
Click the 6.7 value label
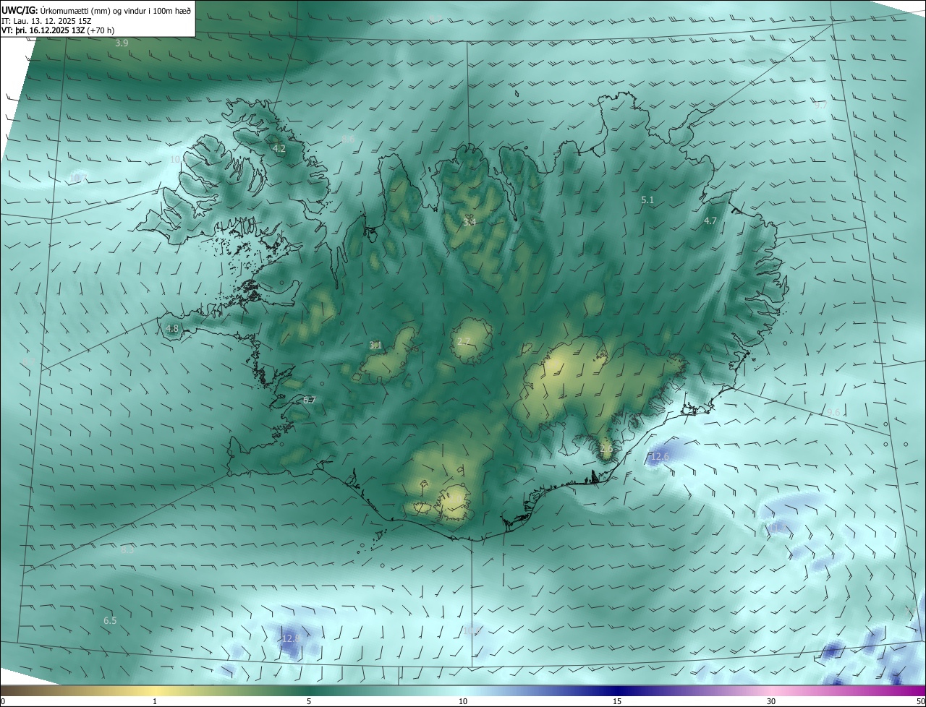click(310, 400)
